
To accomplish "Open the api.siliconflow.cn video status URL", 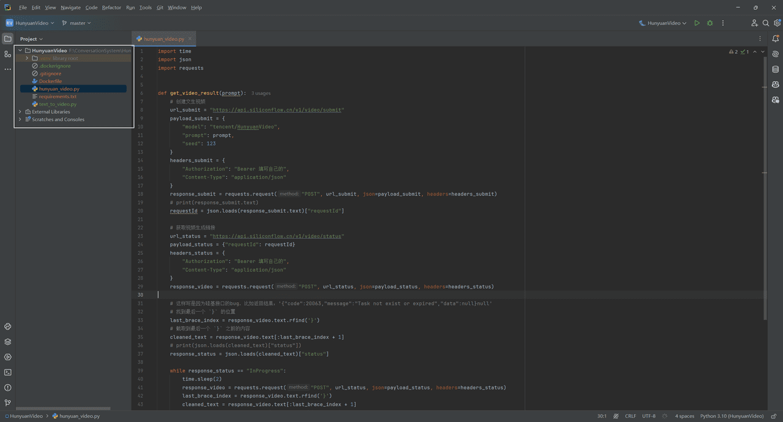I will click(277, 236).
